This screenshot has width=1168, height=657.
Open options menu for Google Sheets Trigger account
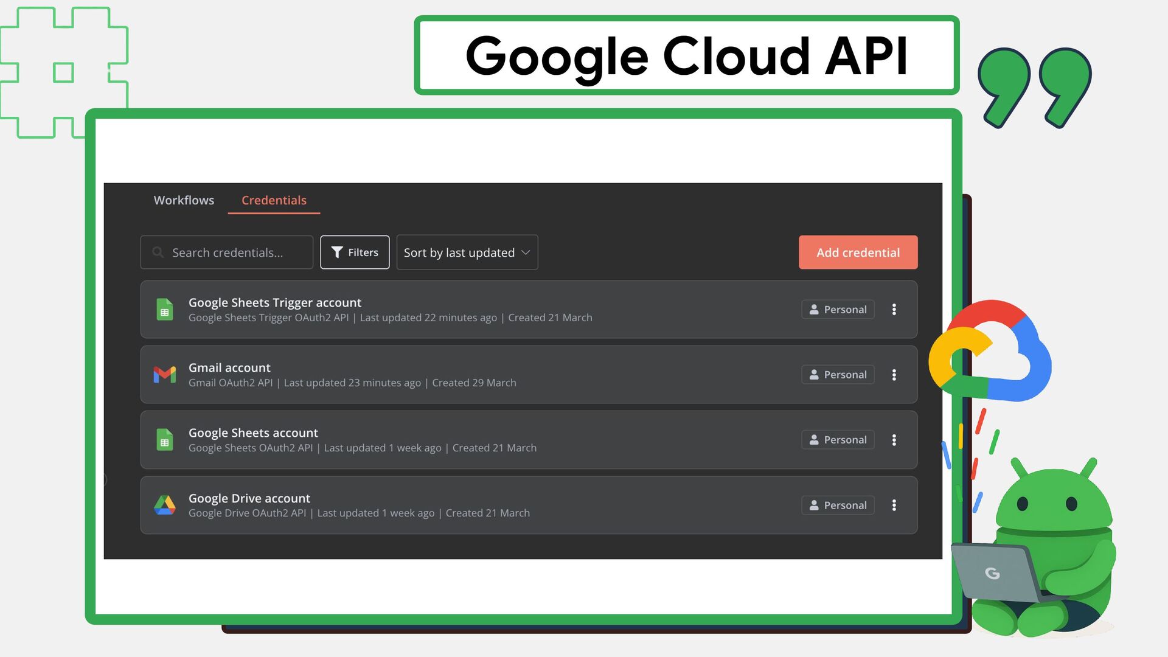[x=894, y=310]
